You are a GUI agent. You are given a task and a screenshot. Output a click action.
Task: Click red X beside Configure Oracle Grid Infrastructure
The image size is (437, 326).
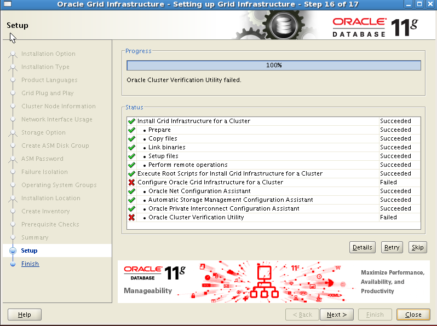click(x=131, y=182)
